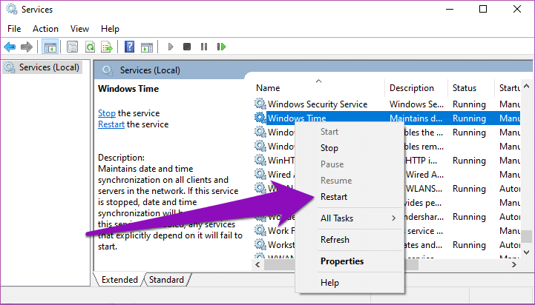Click the Stop Service square icon
The image size is (535, 305).
click(x=187, y=47)
